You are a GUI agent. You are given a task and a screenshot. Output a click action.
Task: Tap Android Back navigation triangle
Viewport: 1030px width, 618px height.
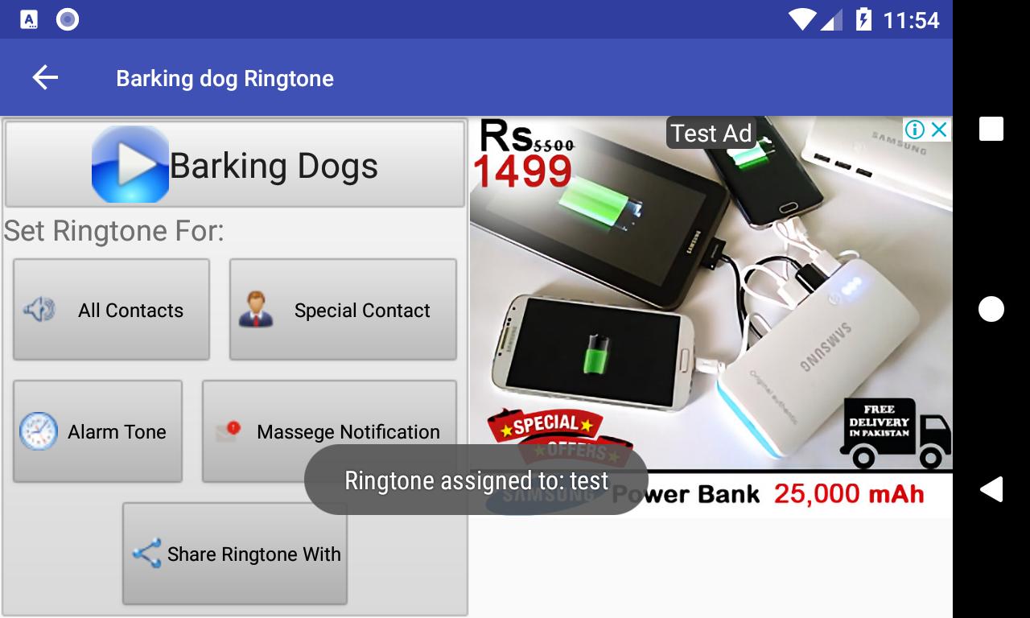pos(991,489)
